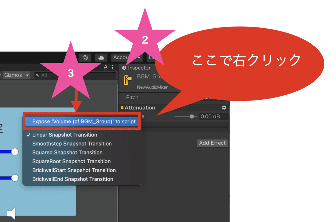336x222 pixels.
Task: Edit the 0.00 dB volume field
Action: click(213, 116)
